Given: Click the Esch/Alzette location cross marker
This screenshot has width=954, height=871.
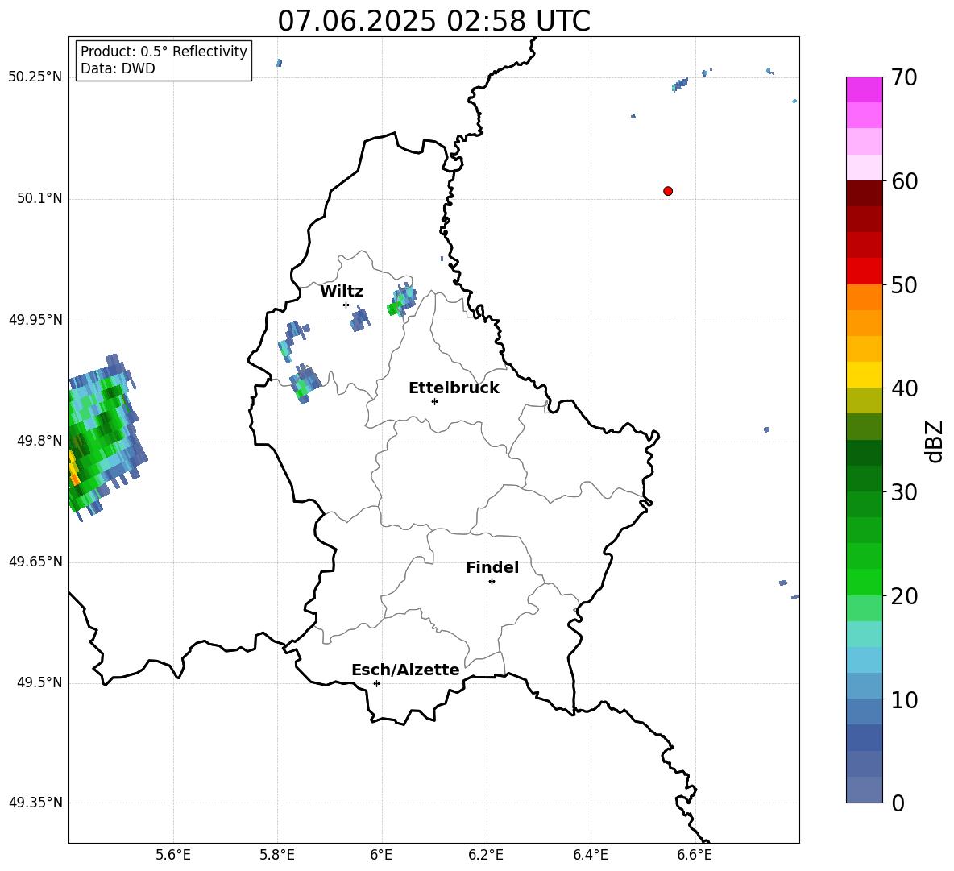Looking at the screenshot, I should [376, 683].
